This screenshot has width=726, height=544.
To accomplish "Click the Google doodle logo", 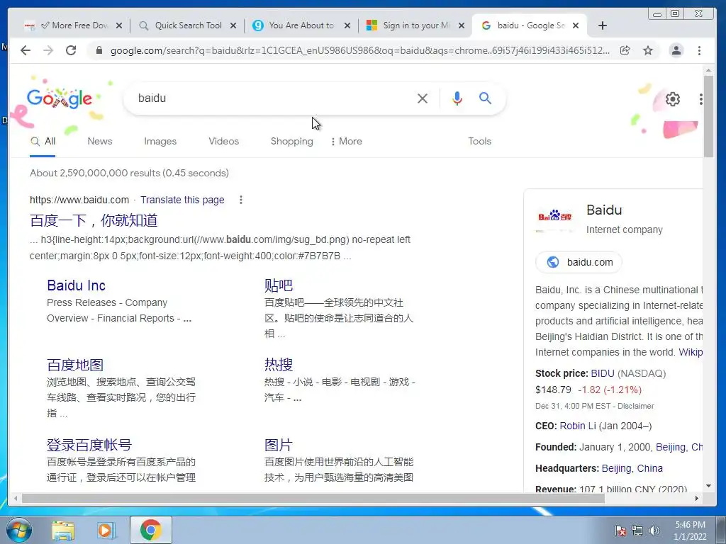I will tap(60, 98).
